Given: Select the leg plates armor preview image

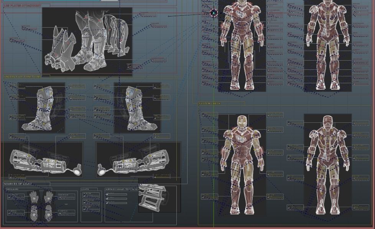Looking at the screenshot, I should [87, 42].
